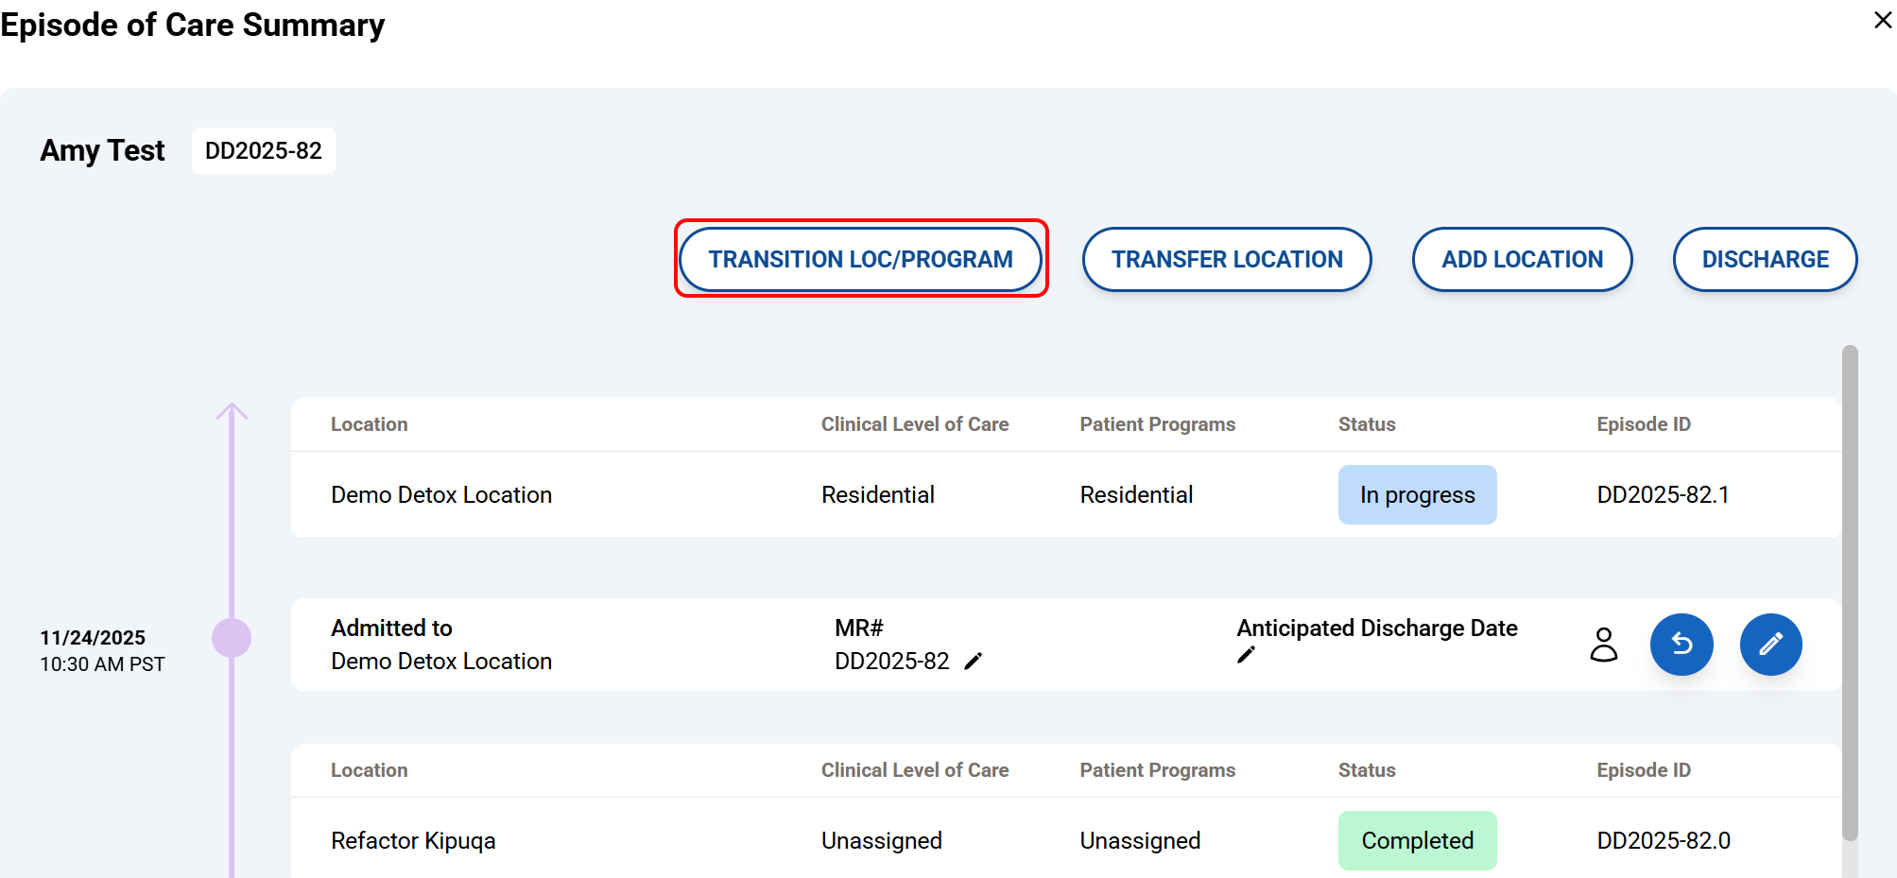Click the timeline up arrow at top
1897x878 pixels.
click(232, 412)
